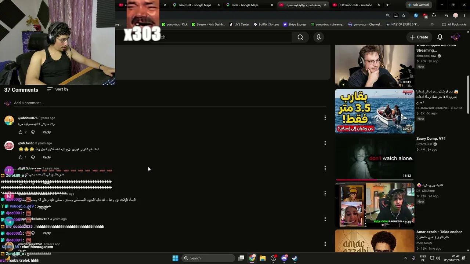This screenshot has width=470, height=264.
Task: Open the Amar ezzahi video title
Action: (439, 234)
